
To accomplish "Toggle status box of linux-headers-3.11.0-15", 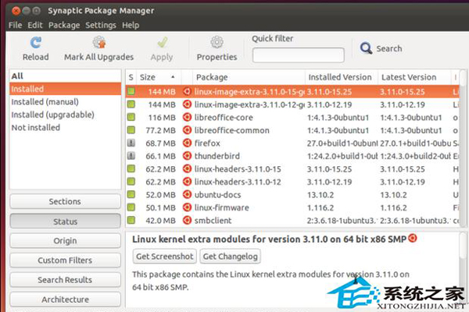I will click(x=131, y=169).
